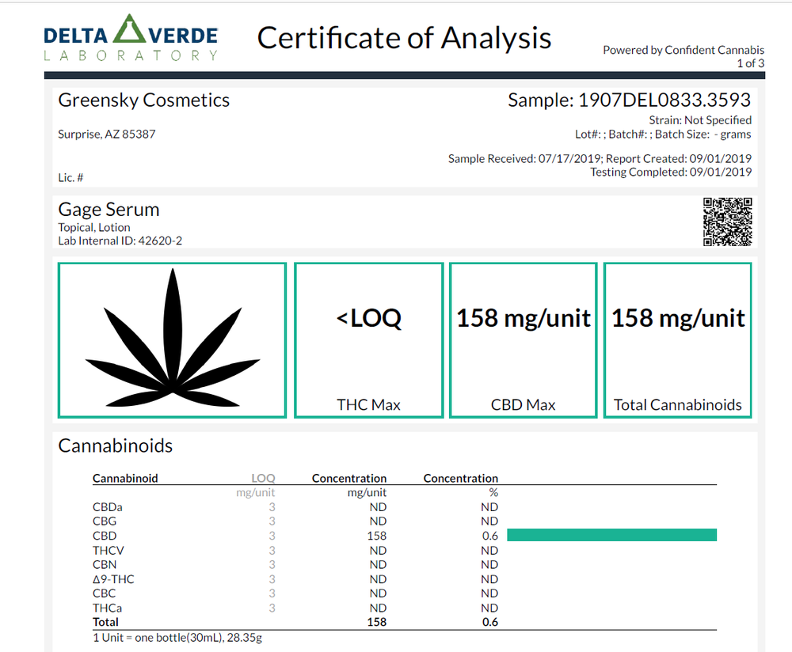The width and height of the screenshot is (792, 652).
Task: Click the CBD Max label
Action: pyautogui.click(x=524, y=404)
